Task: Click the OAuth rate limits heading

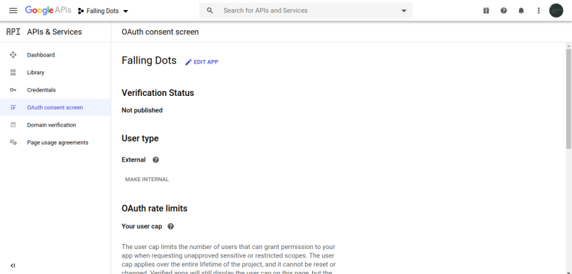Action: coord(155,208)
